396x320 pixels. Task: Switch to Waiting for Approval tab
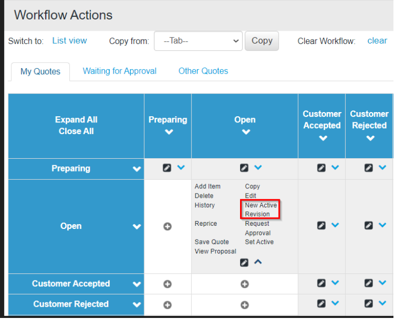click(x=120, y=71)
